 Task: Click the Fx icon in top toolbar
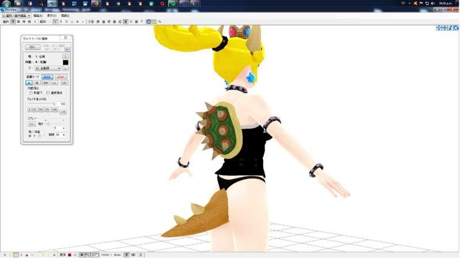point(160,22)
